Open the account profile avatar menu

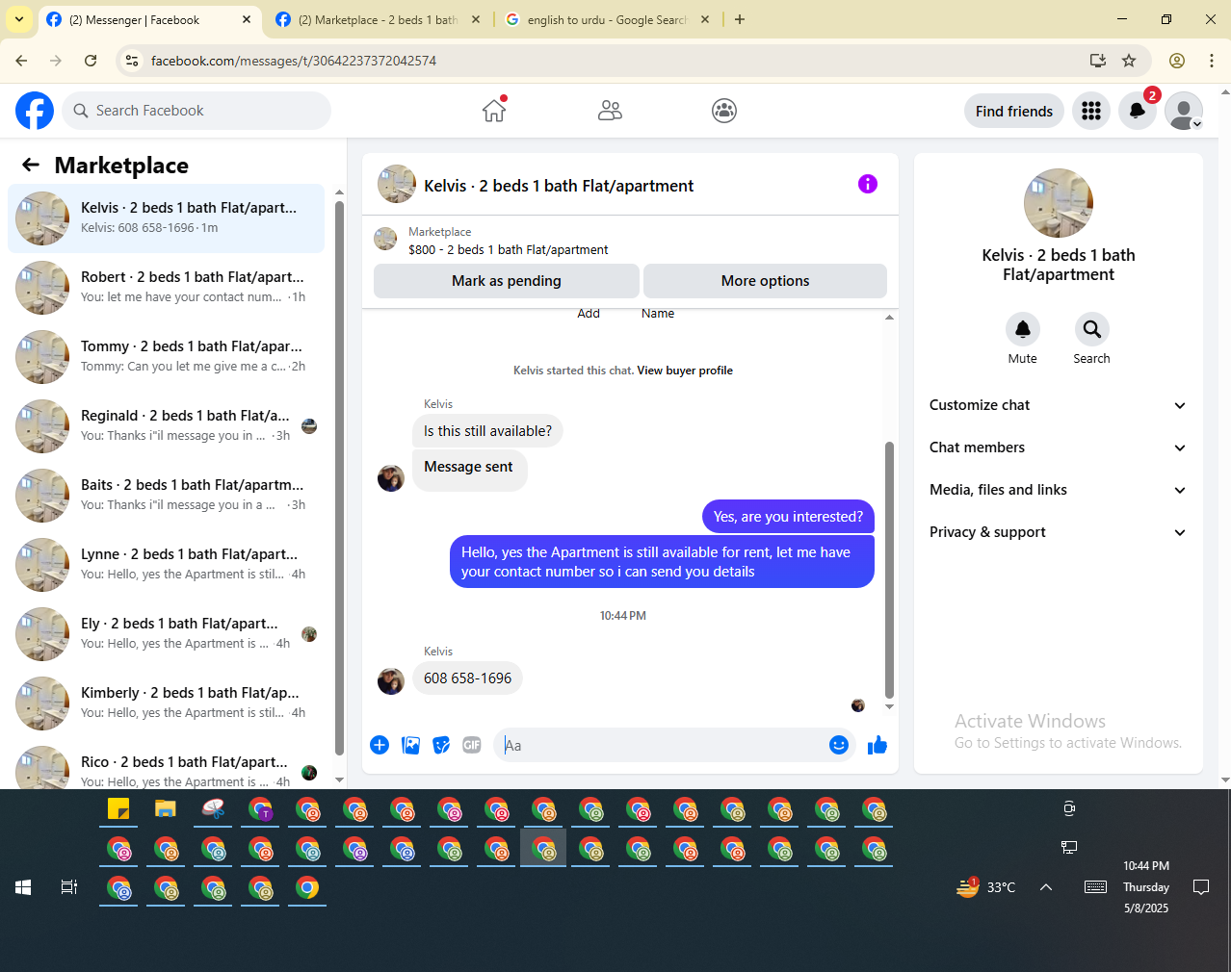1184,111
